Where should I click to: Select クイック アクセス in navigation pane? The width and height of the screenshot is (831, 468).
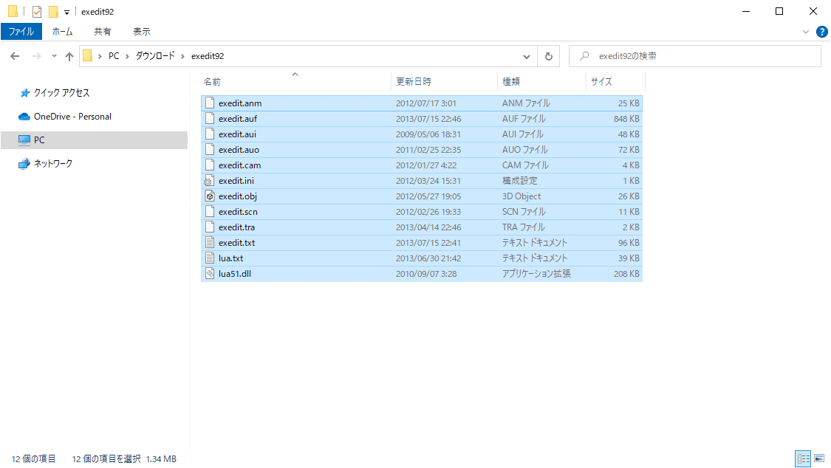click(x=61, y=93)
